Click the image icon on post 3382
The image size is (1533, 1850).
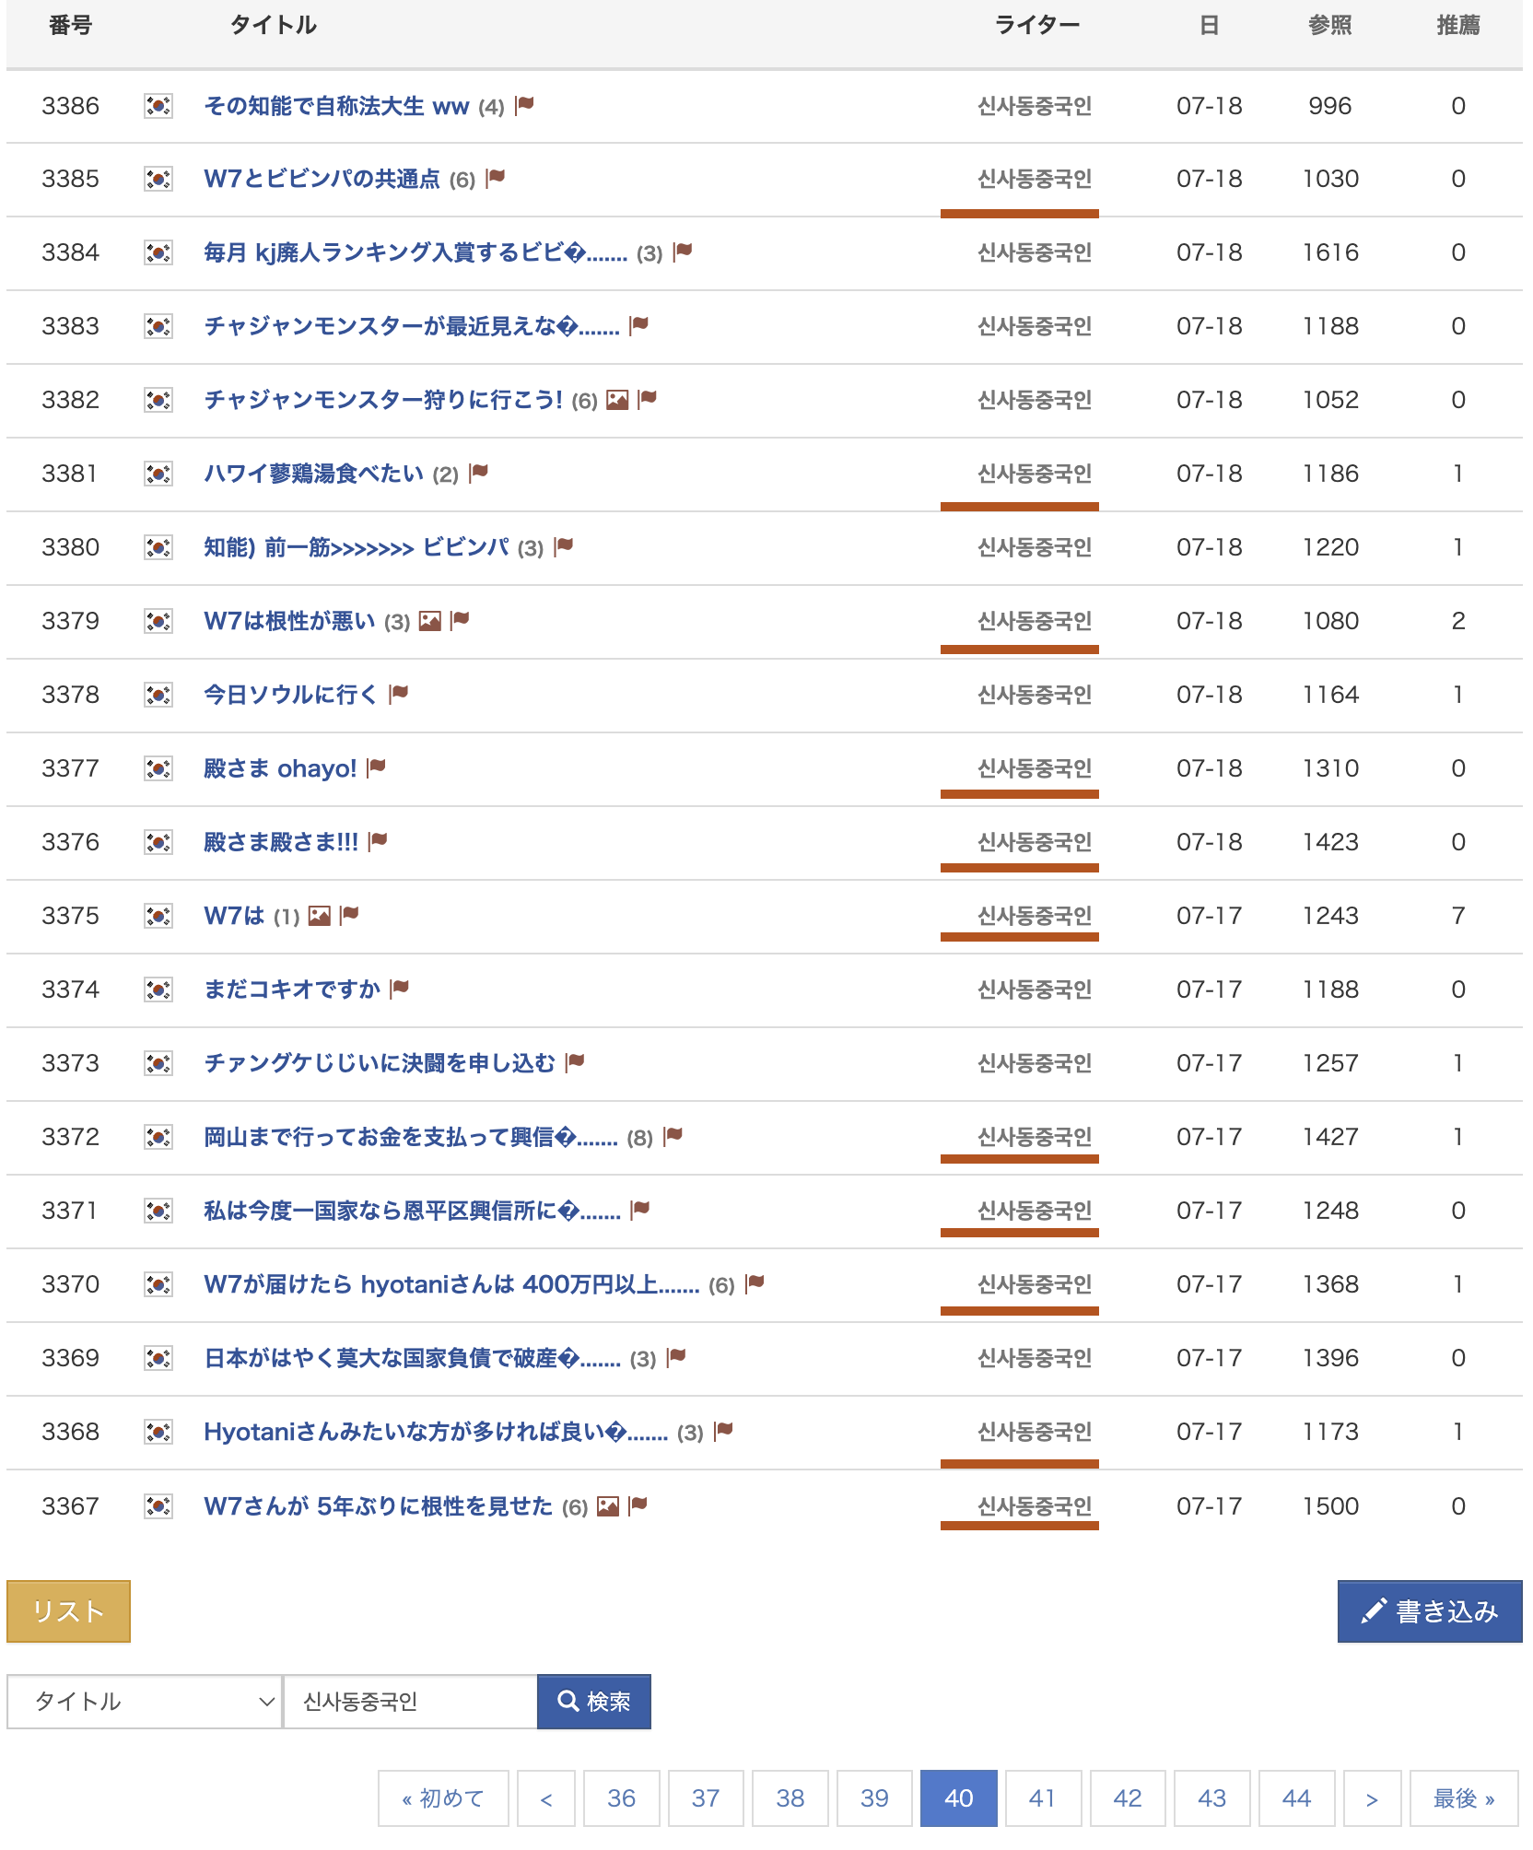point(617,400)
